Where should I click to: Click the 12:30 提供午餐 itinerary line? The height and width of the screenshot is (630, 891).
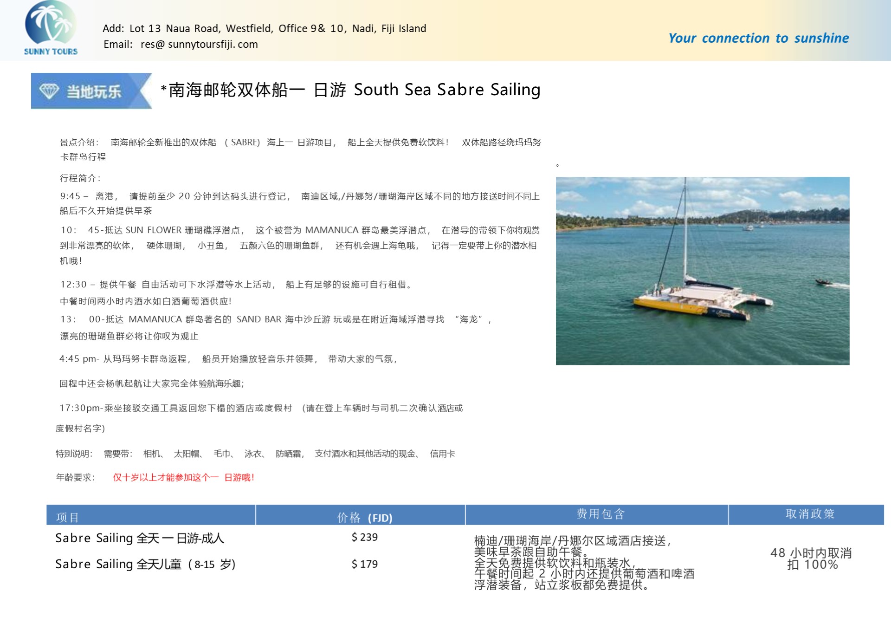coord(236,285)
